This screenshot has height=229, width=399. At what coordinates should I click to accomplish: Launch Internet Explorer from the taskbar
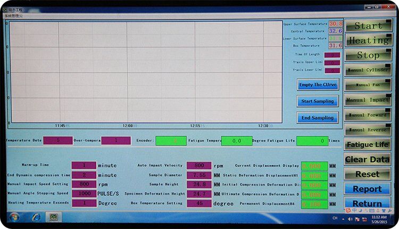pyautogui.click(x=36, y=217)
